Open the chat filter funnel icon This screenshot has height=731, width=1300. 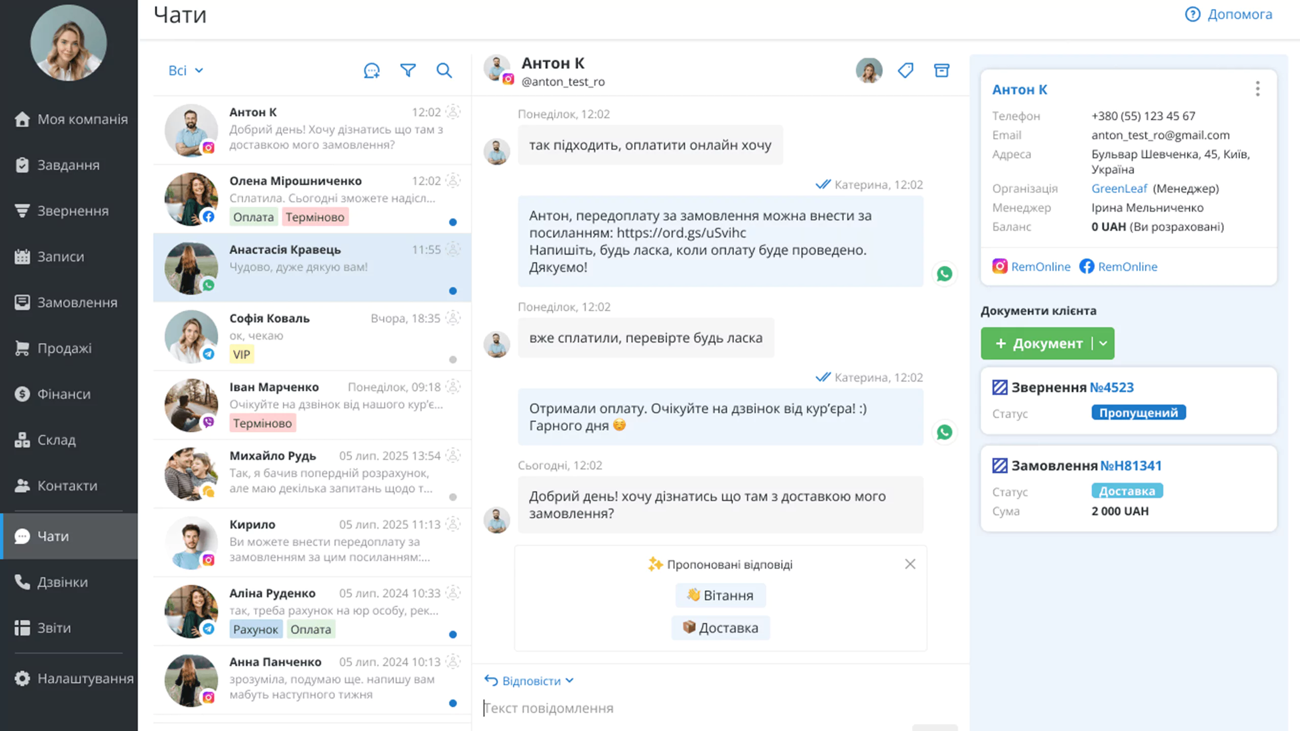(x=408, y=71)
